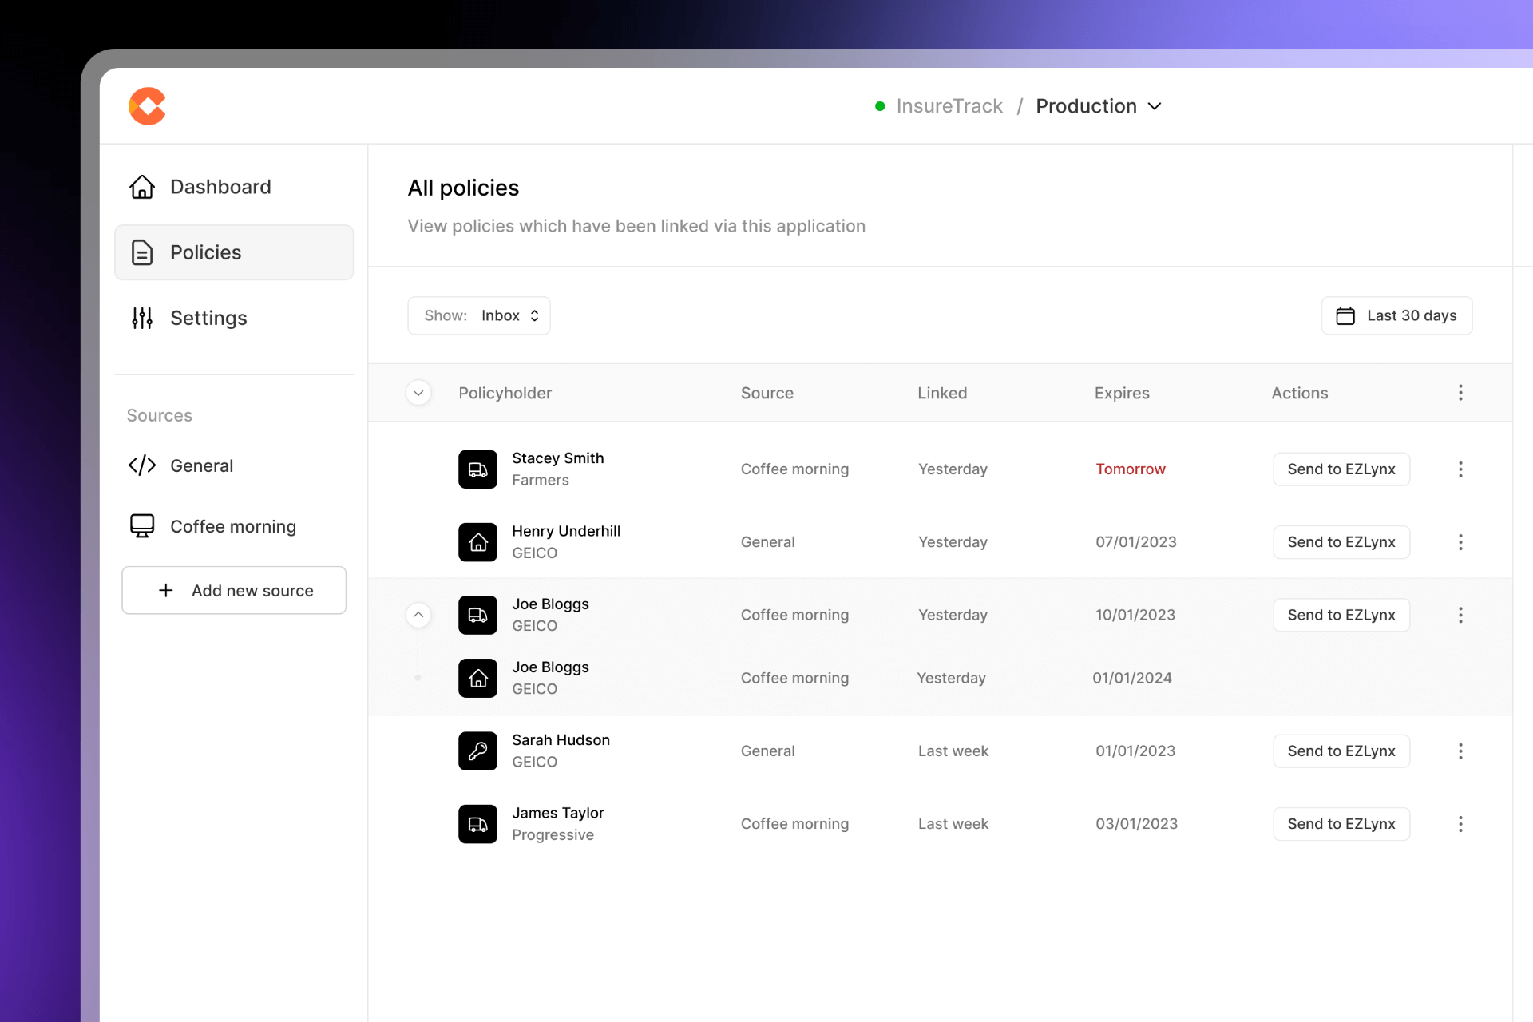Click the red Tomorrow expiry value
The image size is (1533, 1022).
tap(1130, 469)
